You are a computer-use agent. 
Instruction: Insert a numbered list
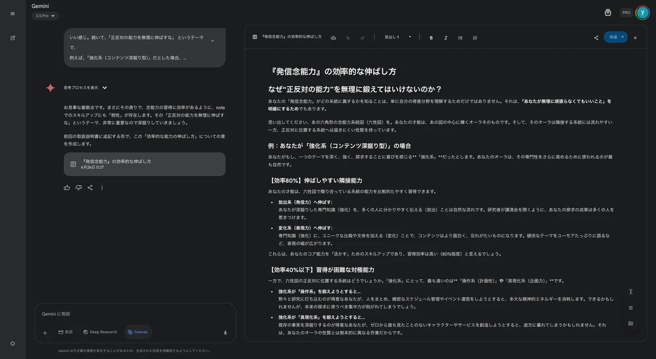(475, 38)
